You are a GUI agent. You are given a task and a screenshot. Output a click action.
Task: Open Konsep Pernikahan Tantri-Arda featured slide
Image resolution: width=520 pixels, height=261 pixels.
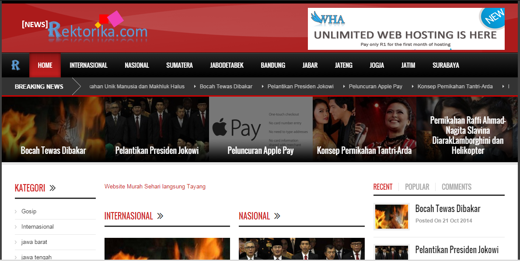(x=364, y=129)
